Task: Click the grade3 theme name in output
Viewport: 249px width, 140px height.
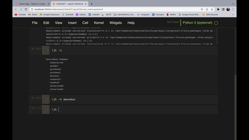Action: click(54, 66)
